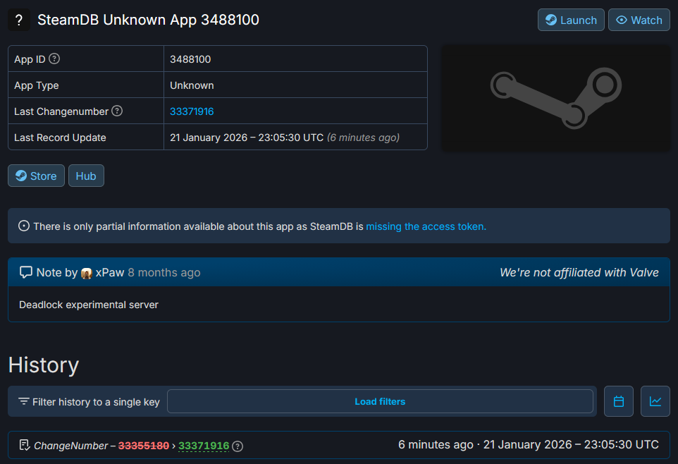Click the ChangeNumber history entry icon
This screenshot has height=464, width=678.
point(24,445)
